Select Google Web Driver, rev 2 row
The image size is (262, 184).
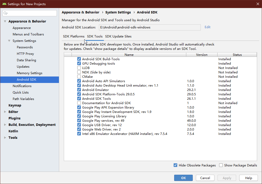pyautogui.click(x=160, y=129)
